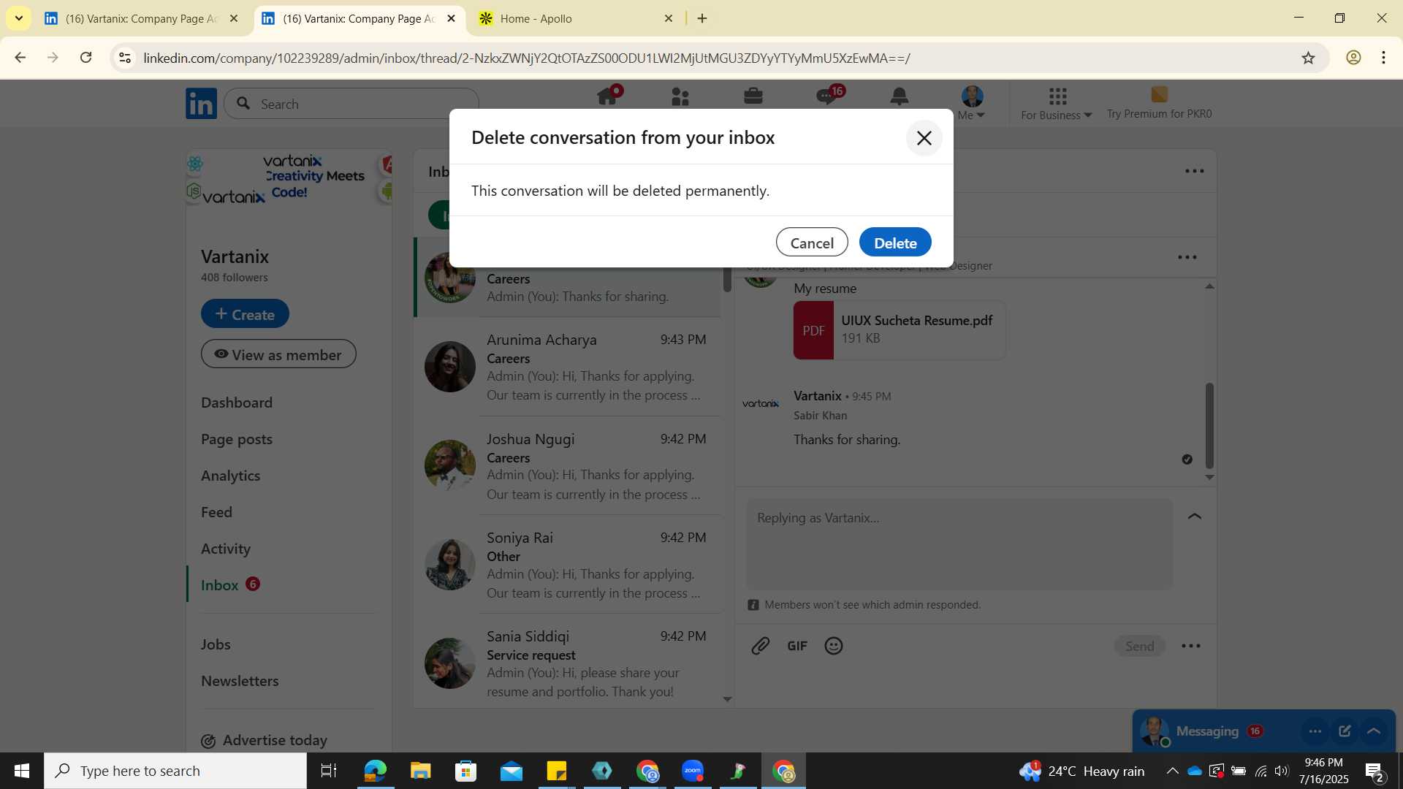This screenshot has height=789, width=1403.
Task: Open Jobs in admin sidebar
Action: [x=216, y=644]
